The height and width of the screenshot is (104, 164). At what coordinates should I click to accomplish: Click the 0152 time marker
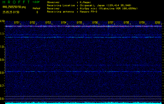click(32, 23)
